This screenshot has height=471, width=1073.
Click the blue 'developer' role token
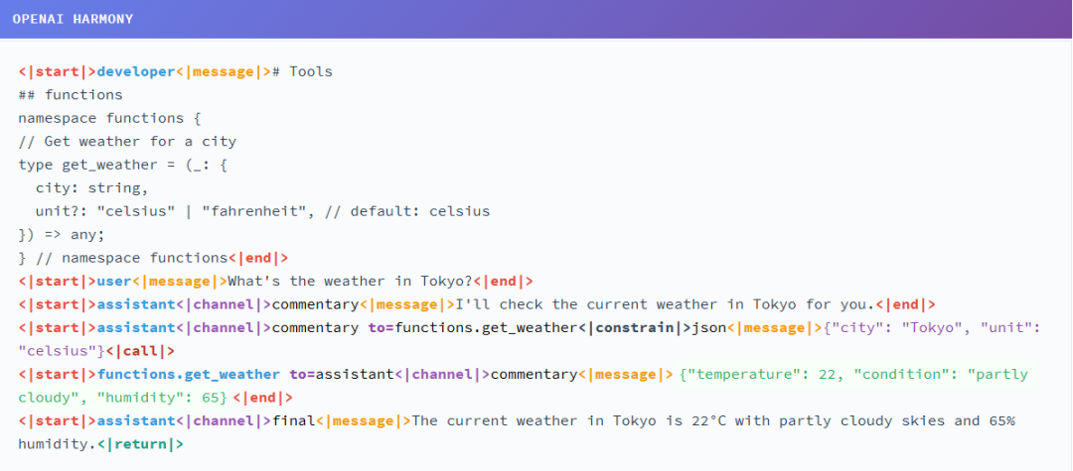[x=136, y=71]
